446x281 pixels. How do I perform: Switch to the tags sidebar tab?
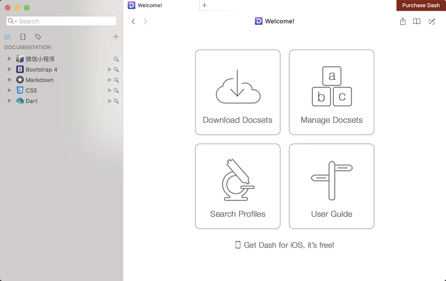[x=38, y=37]
